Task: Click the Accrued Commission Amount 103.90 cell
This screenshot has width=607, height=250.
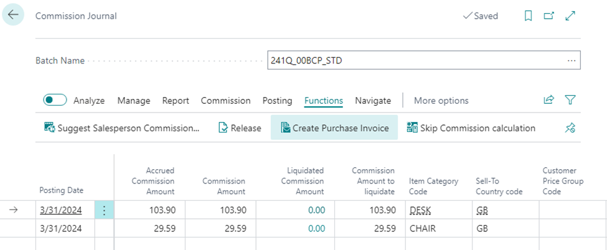Action: tap(150, 210)
